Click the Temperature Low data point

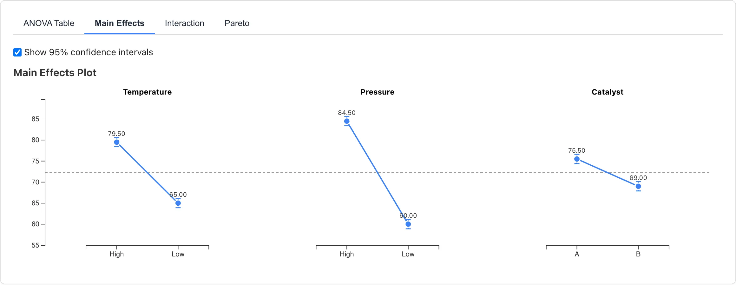pyautogui.click(x=178, y=202)
